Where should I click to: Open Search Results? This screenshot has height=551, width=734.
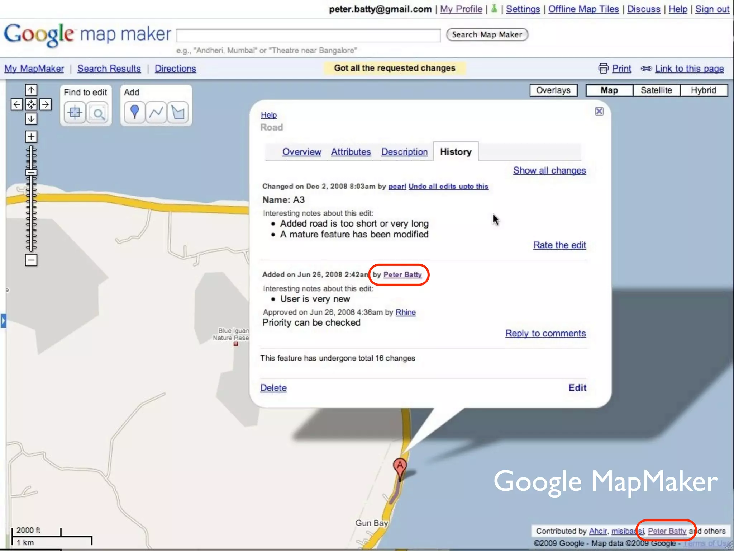109,69
